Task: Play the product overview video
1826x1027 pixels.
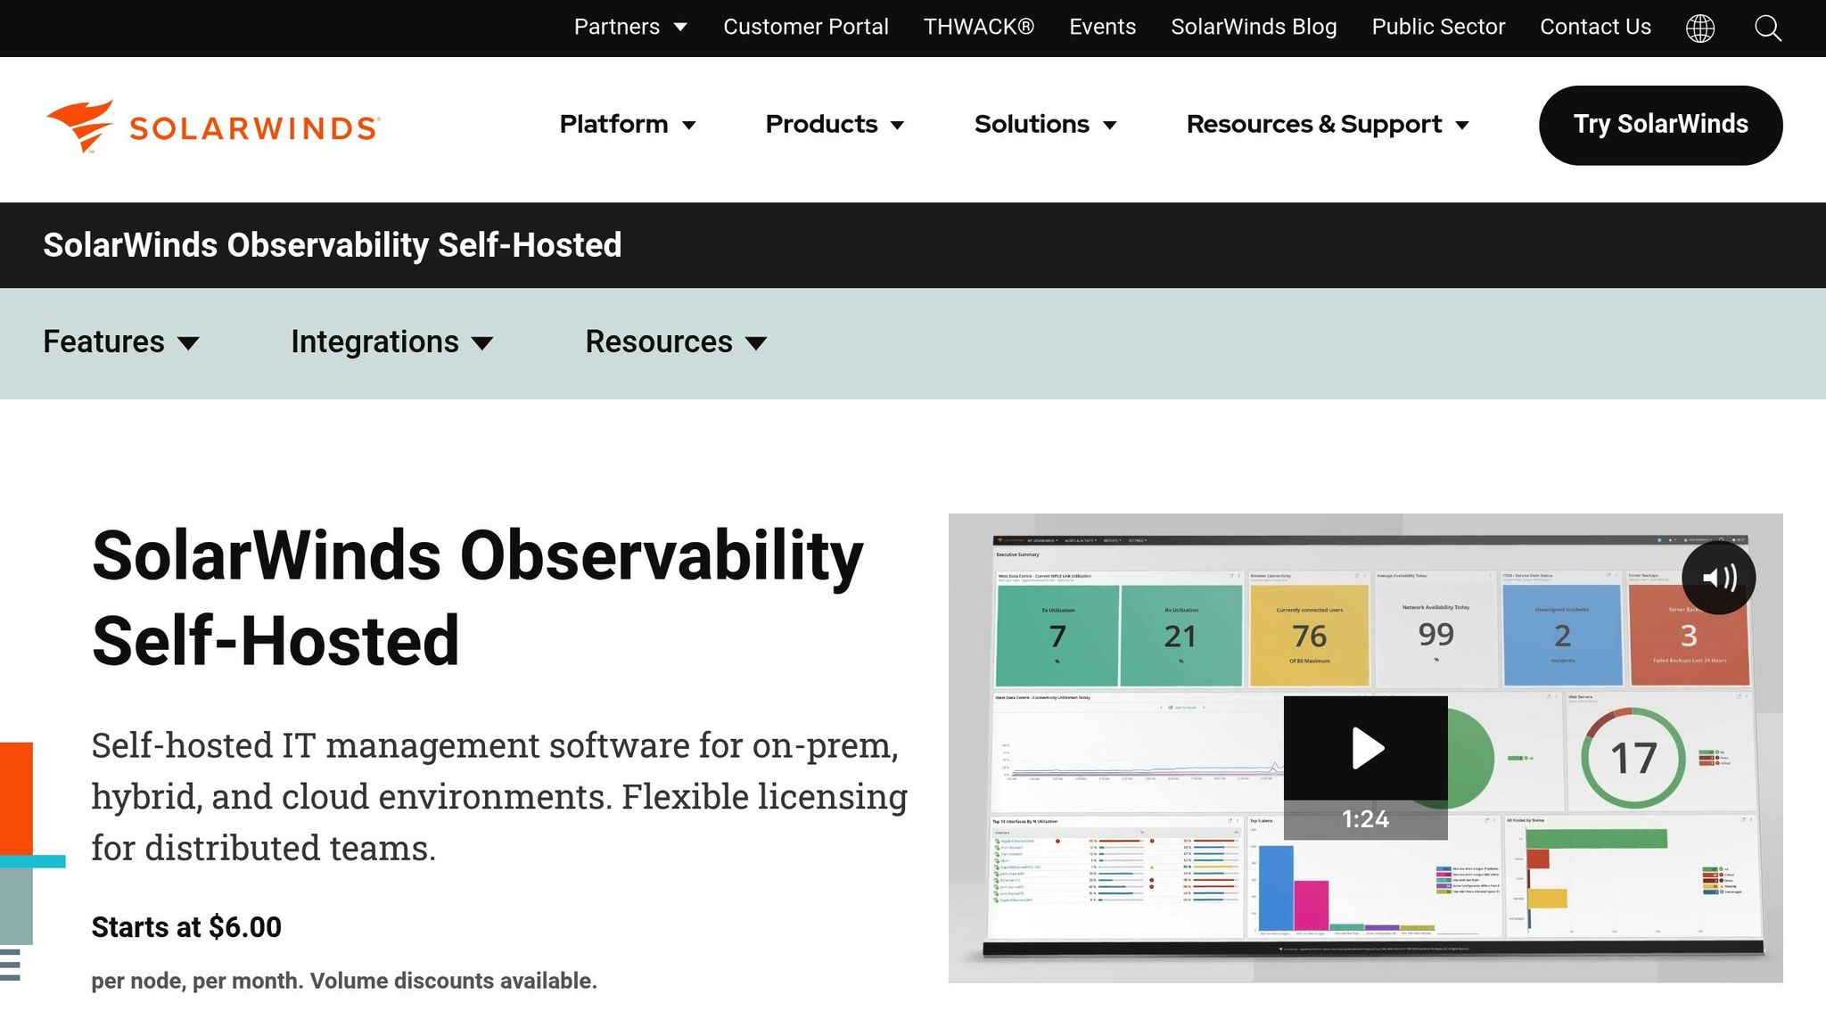Action: click(1366, 748)
